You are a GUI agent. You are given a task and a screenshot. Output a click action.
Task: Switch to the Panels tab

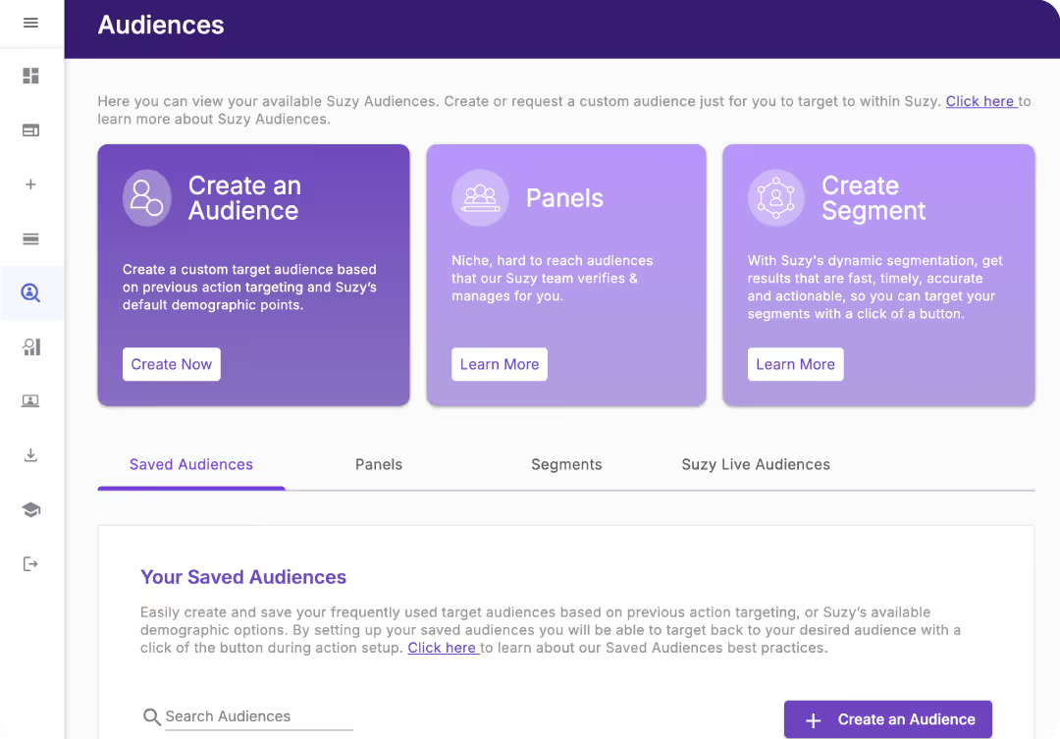tap(379, 464)
